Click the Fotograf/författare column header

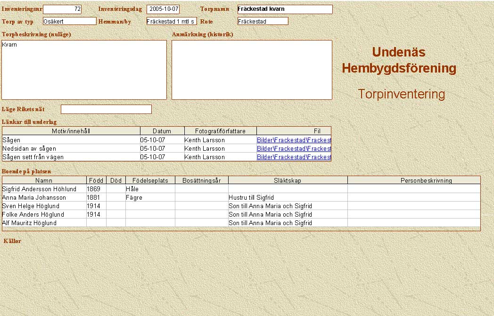[220, 131]
